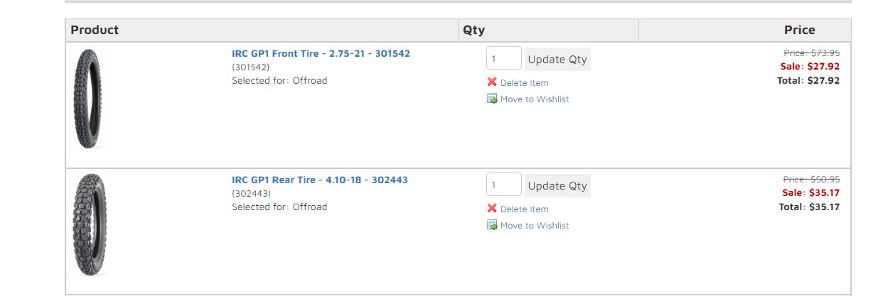
Task: Open IRC GP1 Rear Tire 4.10-18 product link
Action: (320, 180)
